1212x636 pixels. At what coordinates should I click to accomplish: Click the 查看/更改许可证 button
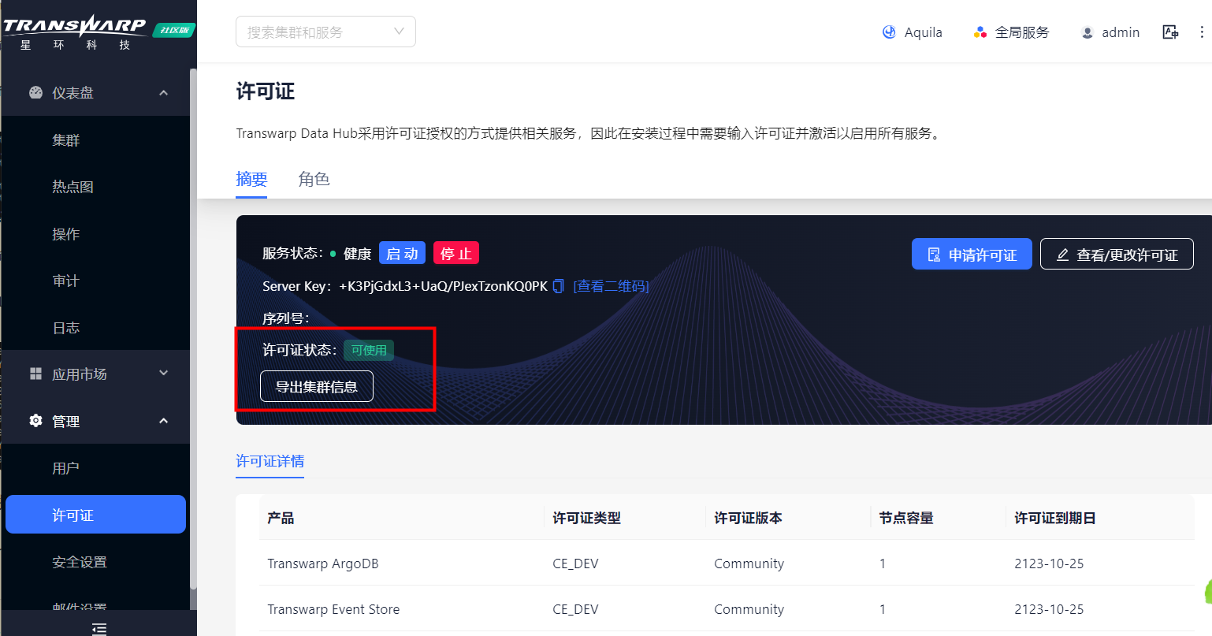1117,254
